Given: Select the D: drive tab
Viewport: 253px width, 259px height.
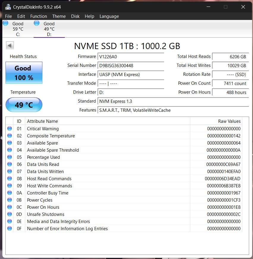Looking at the screenshot, I should (49, 29).
